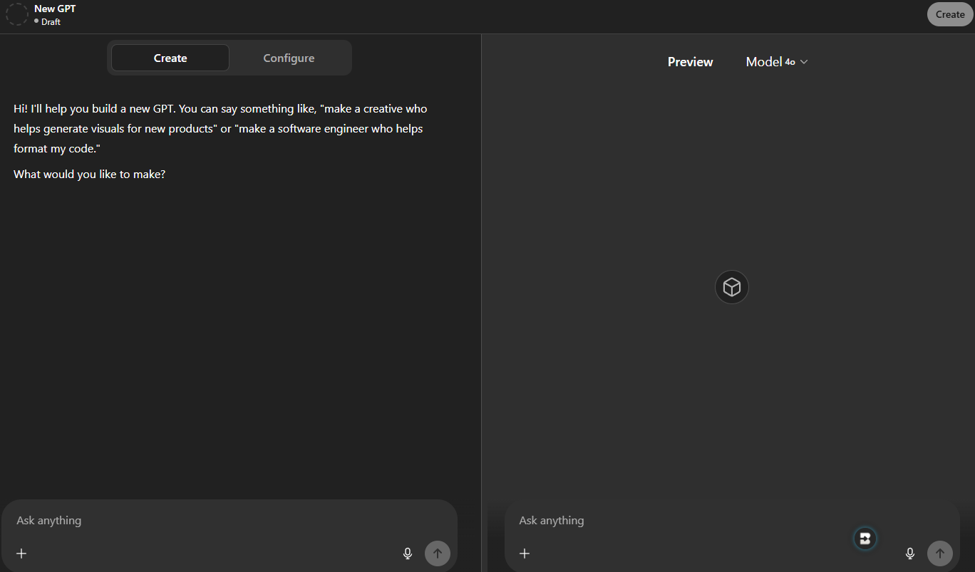Click the floating round B extension icon
The image size is (975, 572).
[x=865, y=539]
